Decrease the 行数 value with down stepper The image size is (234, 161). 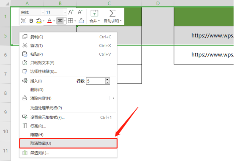point(107,83)
